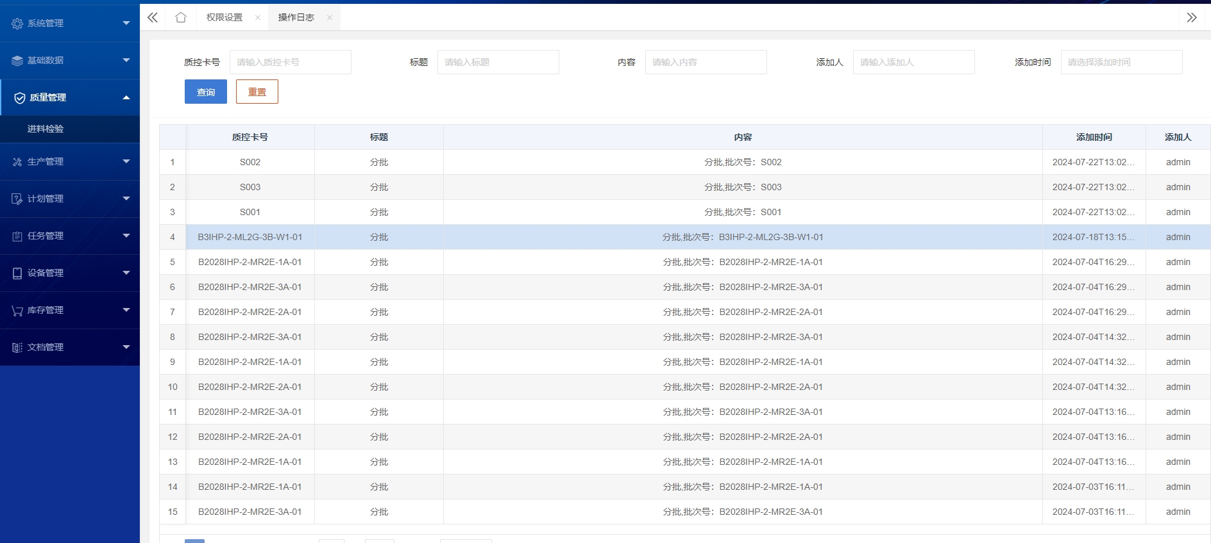Click row 5 card number B2028IHP-2-MR2E-1A-01
The height and width of the screenshot is (543, 1211).
[x=250, y=262]
